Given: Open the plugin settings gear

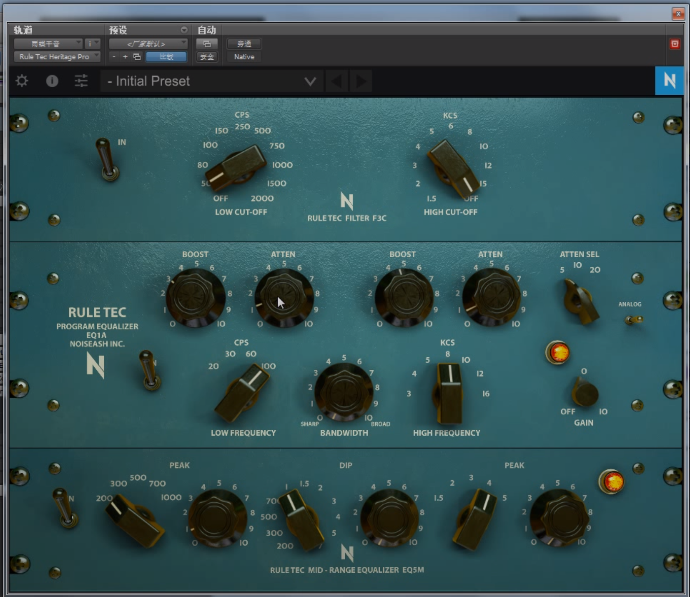Looking at the screenshot, I should point(22,81).
